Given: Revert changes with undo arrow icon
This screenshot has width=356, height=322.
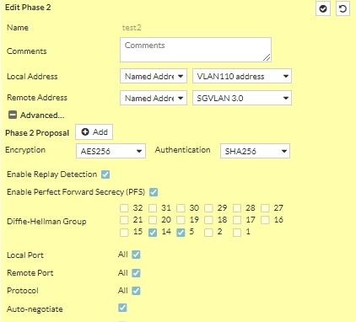Looking at the screenshot, I should coord(343,9).
